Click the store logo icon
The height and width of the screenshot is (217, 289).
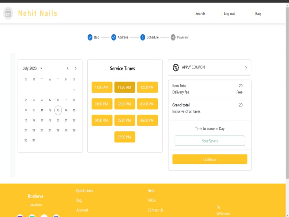(x=8, y=13)
